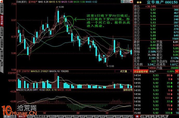This screenshot has height=118, width=179.
Task: Click the 买⑤ bid row at 5.88
Action: click(156, 39)
